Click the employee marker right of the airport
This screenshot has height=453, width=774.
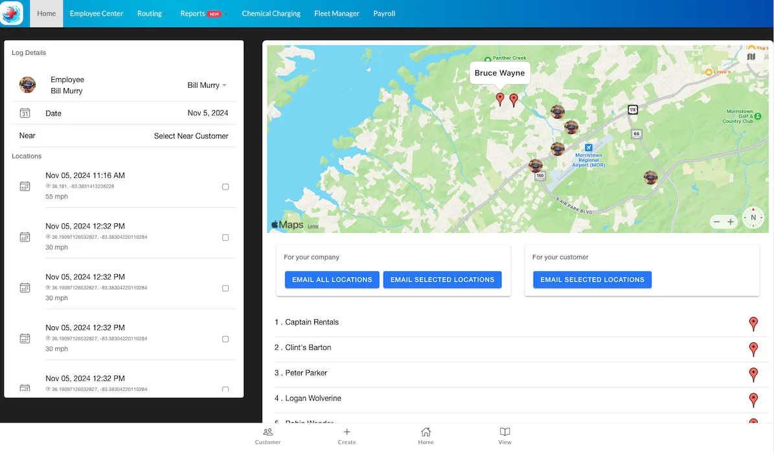[x=650, y=177]
